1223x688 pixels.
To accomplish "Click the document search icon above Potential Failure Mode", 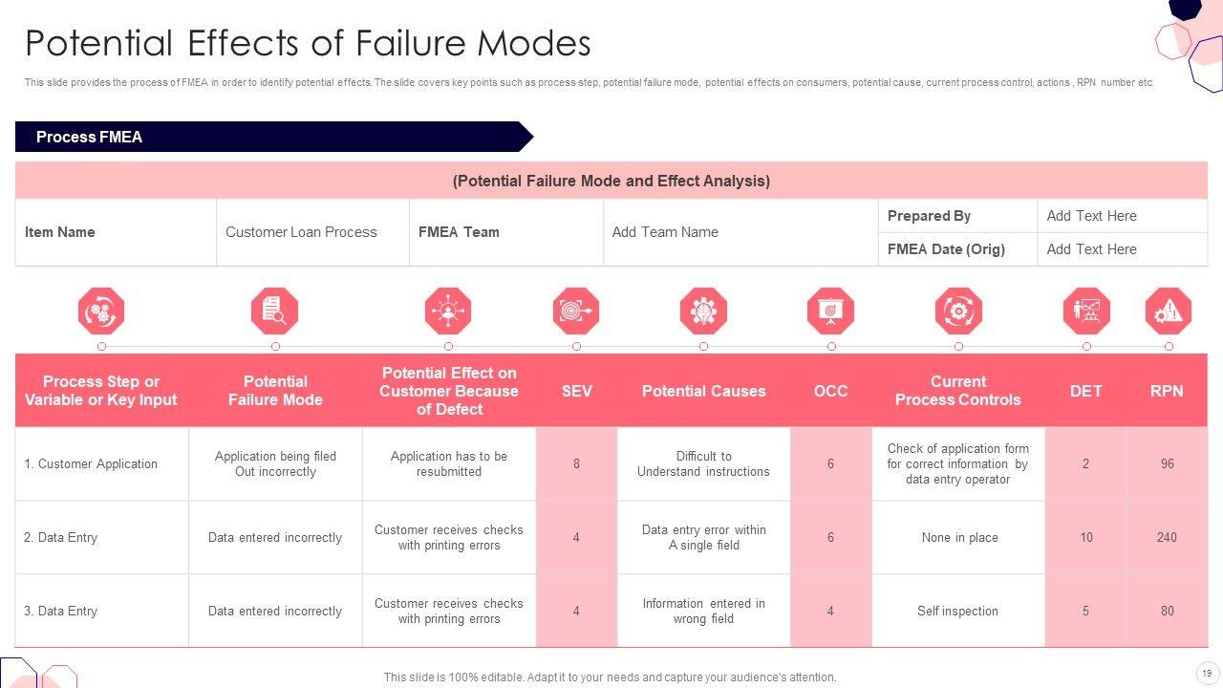I will pos(275,312).
